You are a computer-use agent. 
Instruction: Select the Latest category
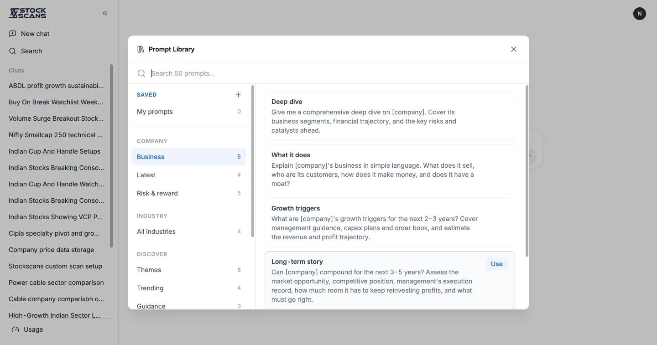pos(189,175)
